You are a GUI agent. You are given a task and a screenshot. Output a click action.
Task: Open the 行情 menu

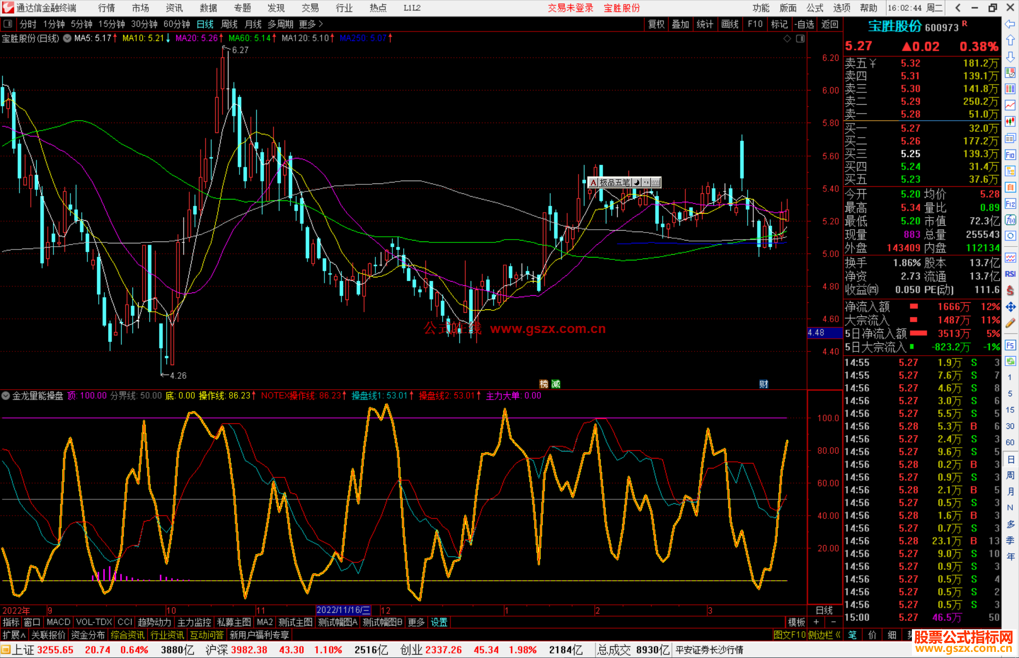107,8
